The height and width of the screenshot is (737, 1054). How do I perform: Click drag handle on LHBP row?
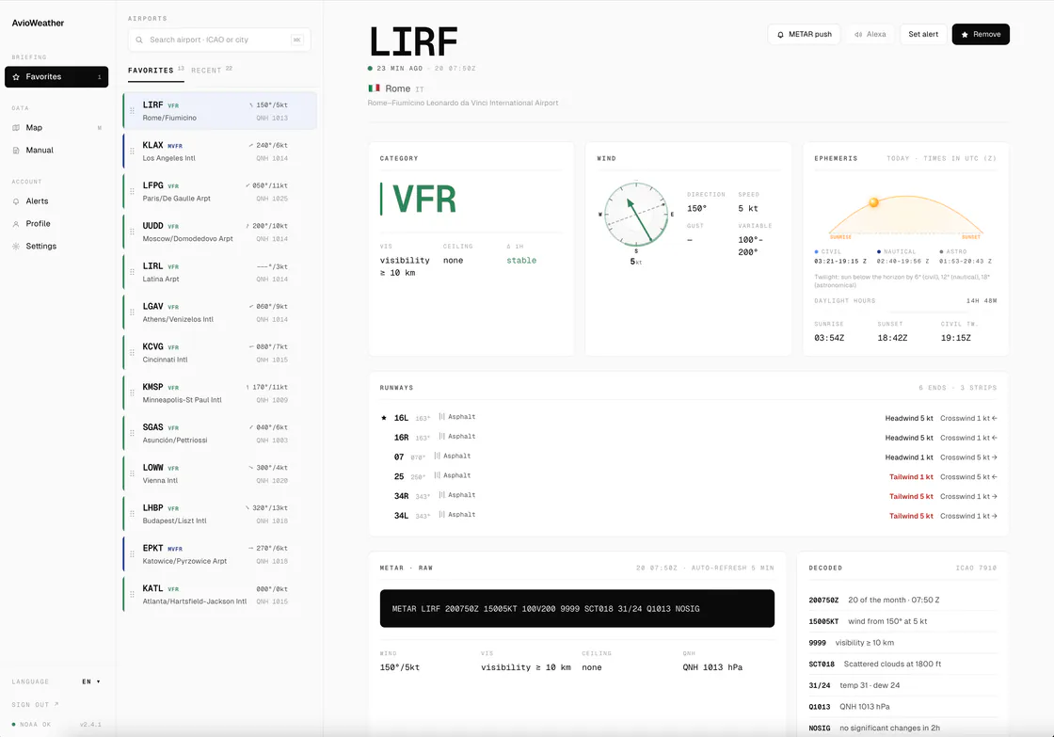132,515
